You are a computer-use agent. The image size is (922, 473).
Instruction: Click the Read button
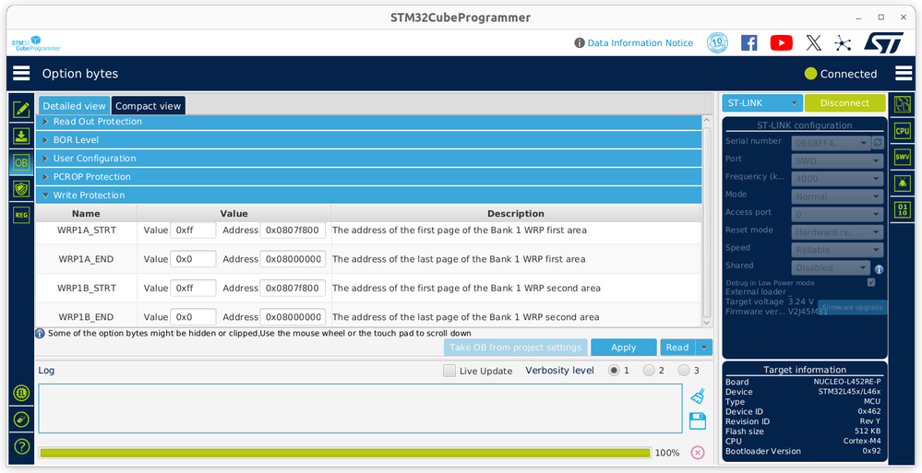pos(677,348)
